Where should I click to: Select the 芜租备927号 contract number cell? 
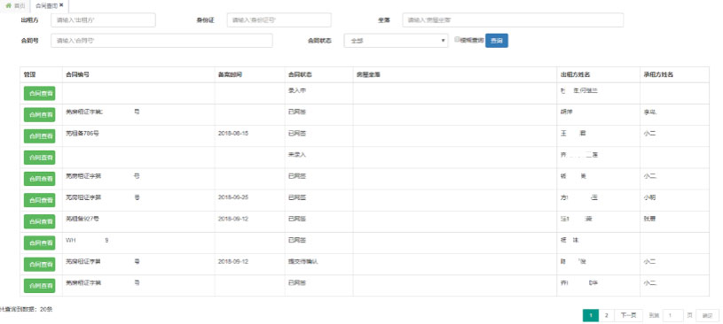click(x=138, y=221)
